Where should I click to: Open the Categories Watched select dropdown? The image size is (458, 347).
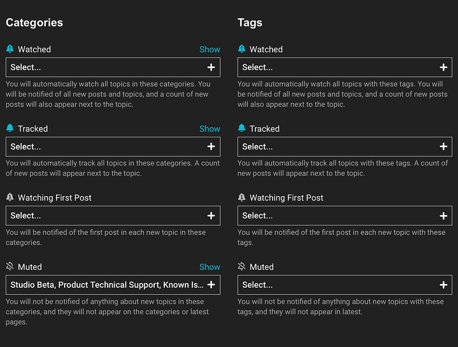113,67
